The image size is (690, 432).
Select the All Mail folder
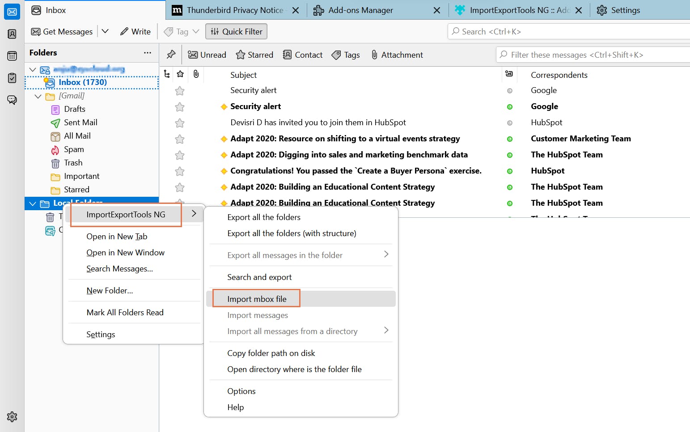click(92, 136)
